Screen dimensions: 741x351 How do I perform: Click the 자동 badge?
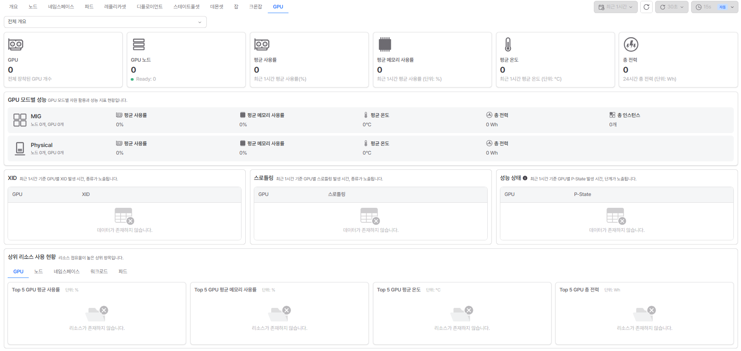point(722,7)
